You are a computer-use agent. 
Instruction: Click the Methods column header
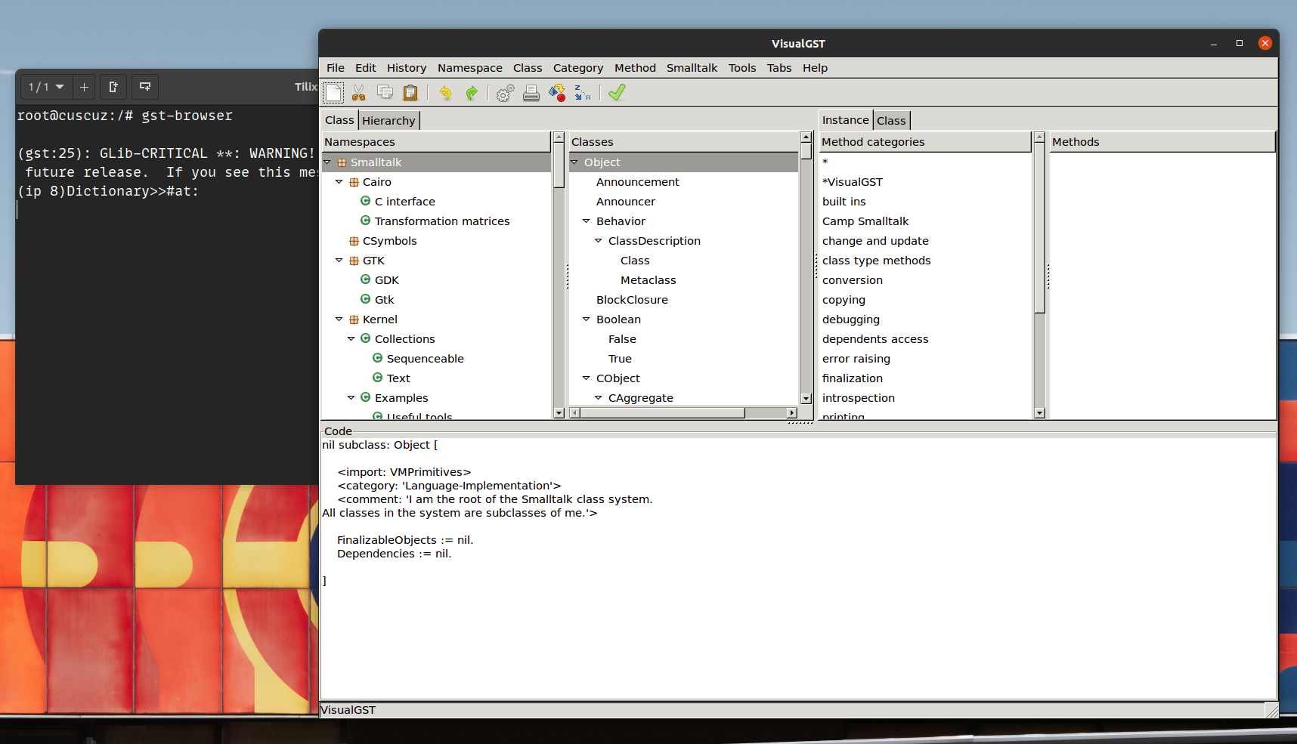1162,142
